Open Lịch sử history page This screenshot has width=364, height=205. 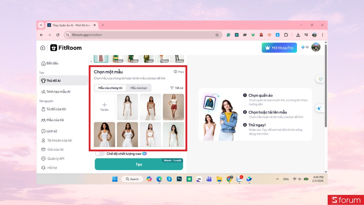[x=49, y=131]
